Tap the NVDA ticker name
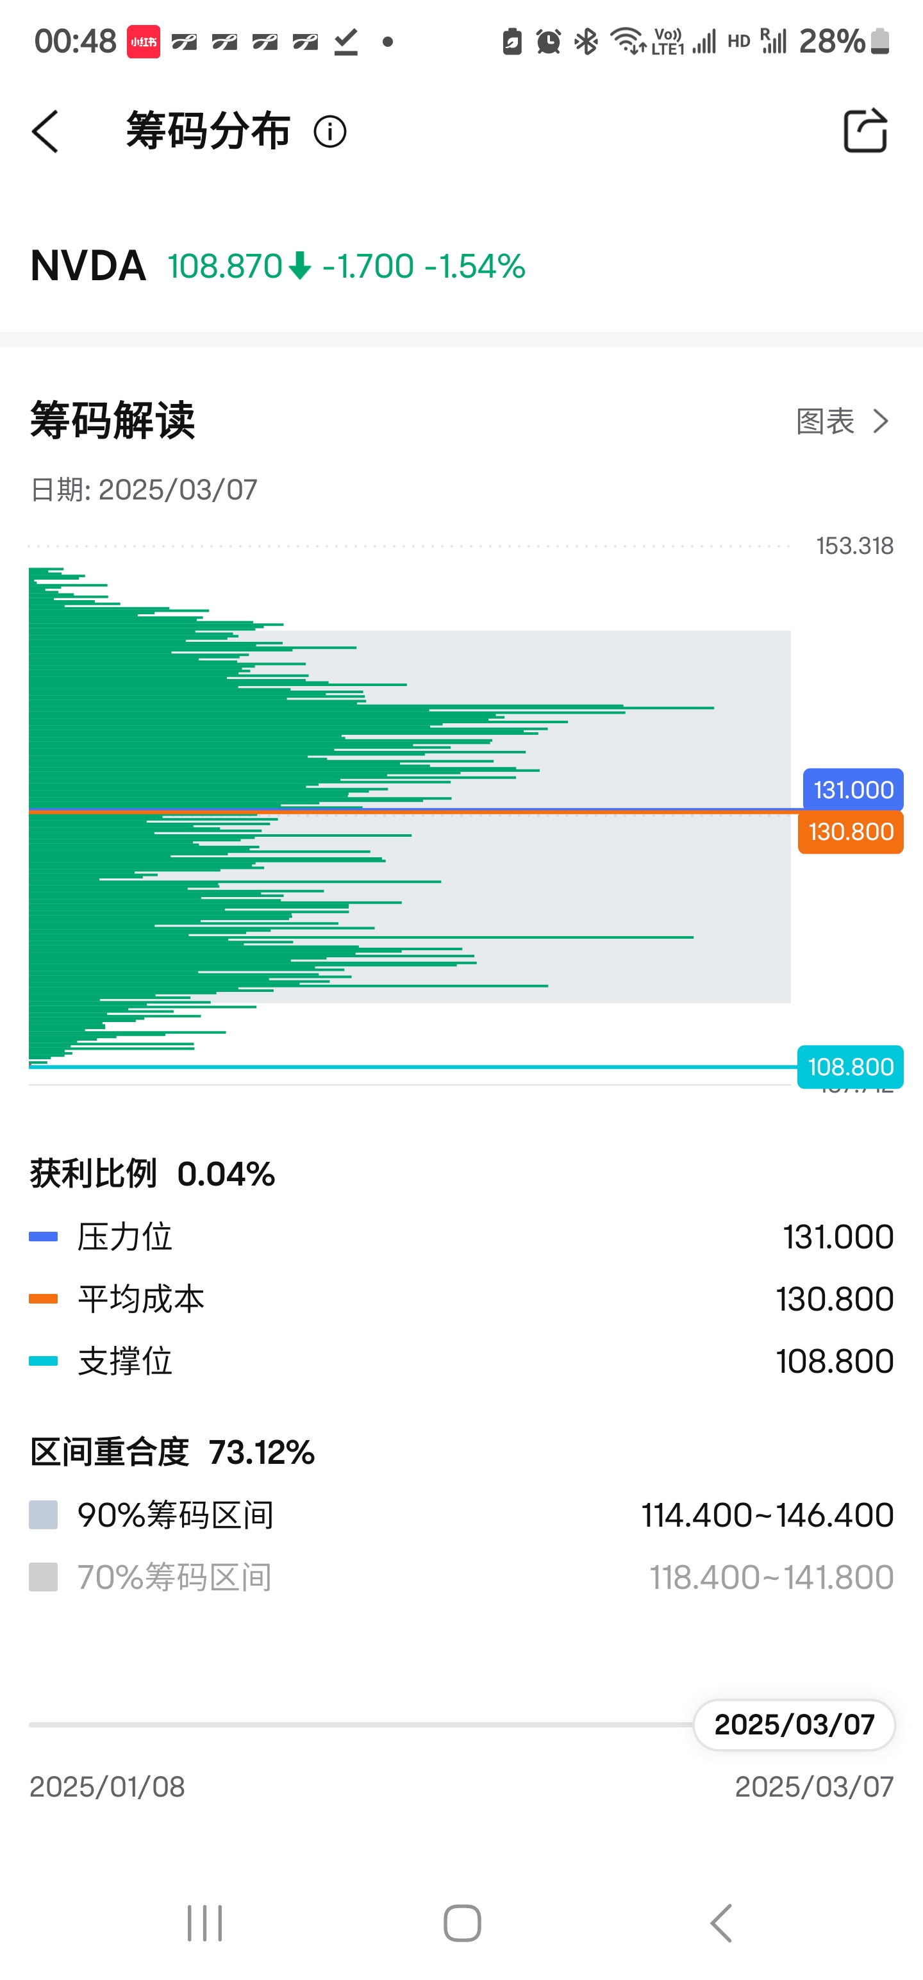Screen dimensions: 923x1980 88,266
